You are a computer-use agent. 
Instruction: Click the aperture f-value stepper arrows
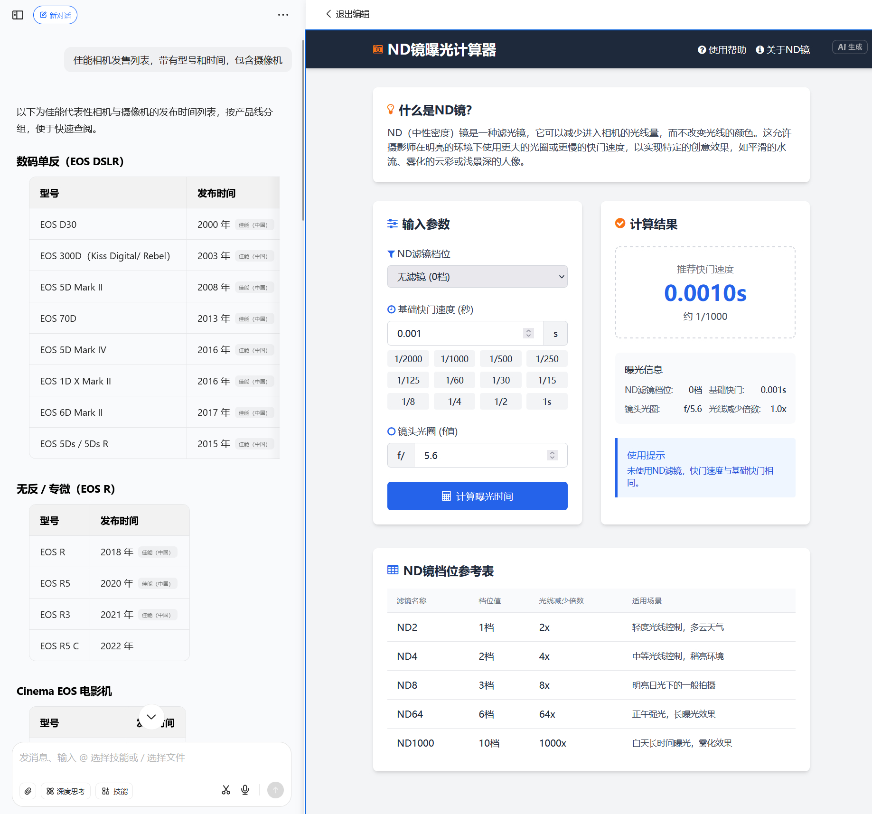[552, 455]
